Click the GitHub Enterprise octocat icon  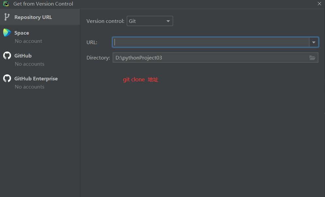coord(7,78)
